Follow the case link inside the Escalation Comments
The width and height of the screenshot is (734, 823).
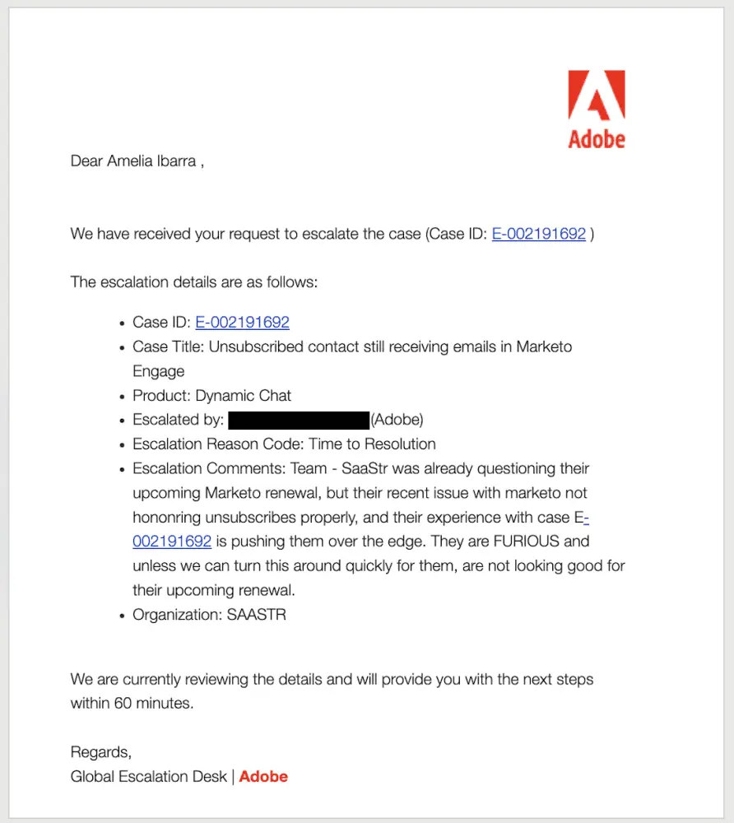pos(172,542)
